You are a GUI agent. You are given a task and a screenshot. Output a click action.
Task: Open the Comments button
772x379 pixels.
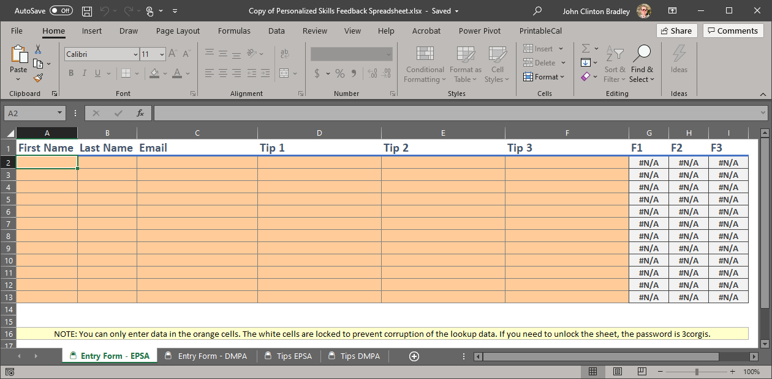coord(733,31)
